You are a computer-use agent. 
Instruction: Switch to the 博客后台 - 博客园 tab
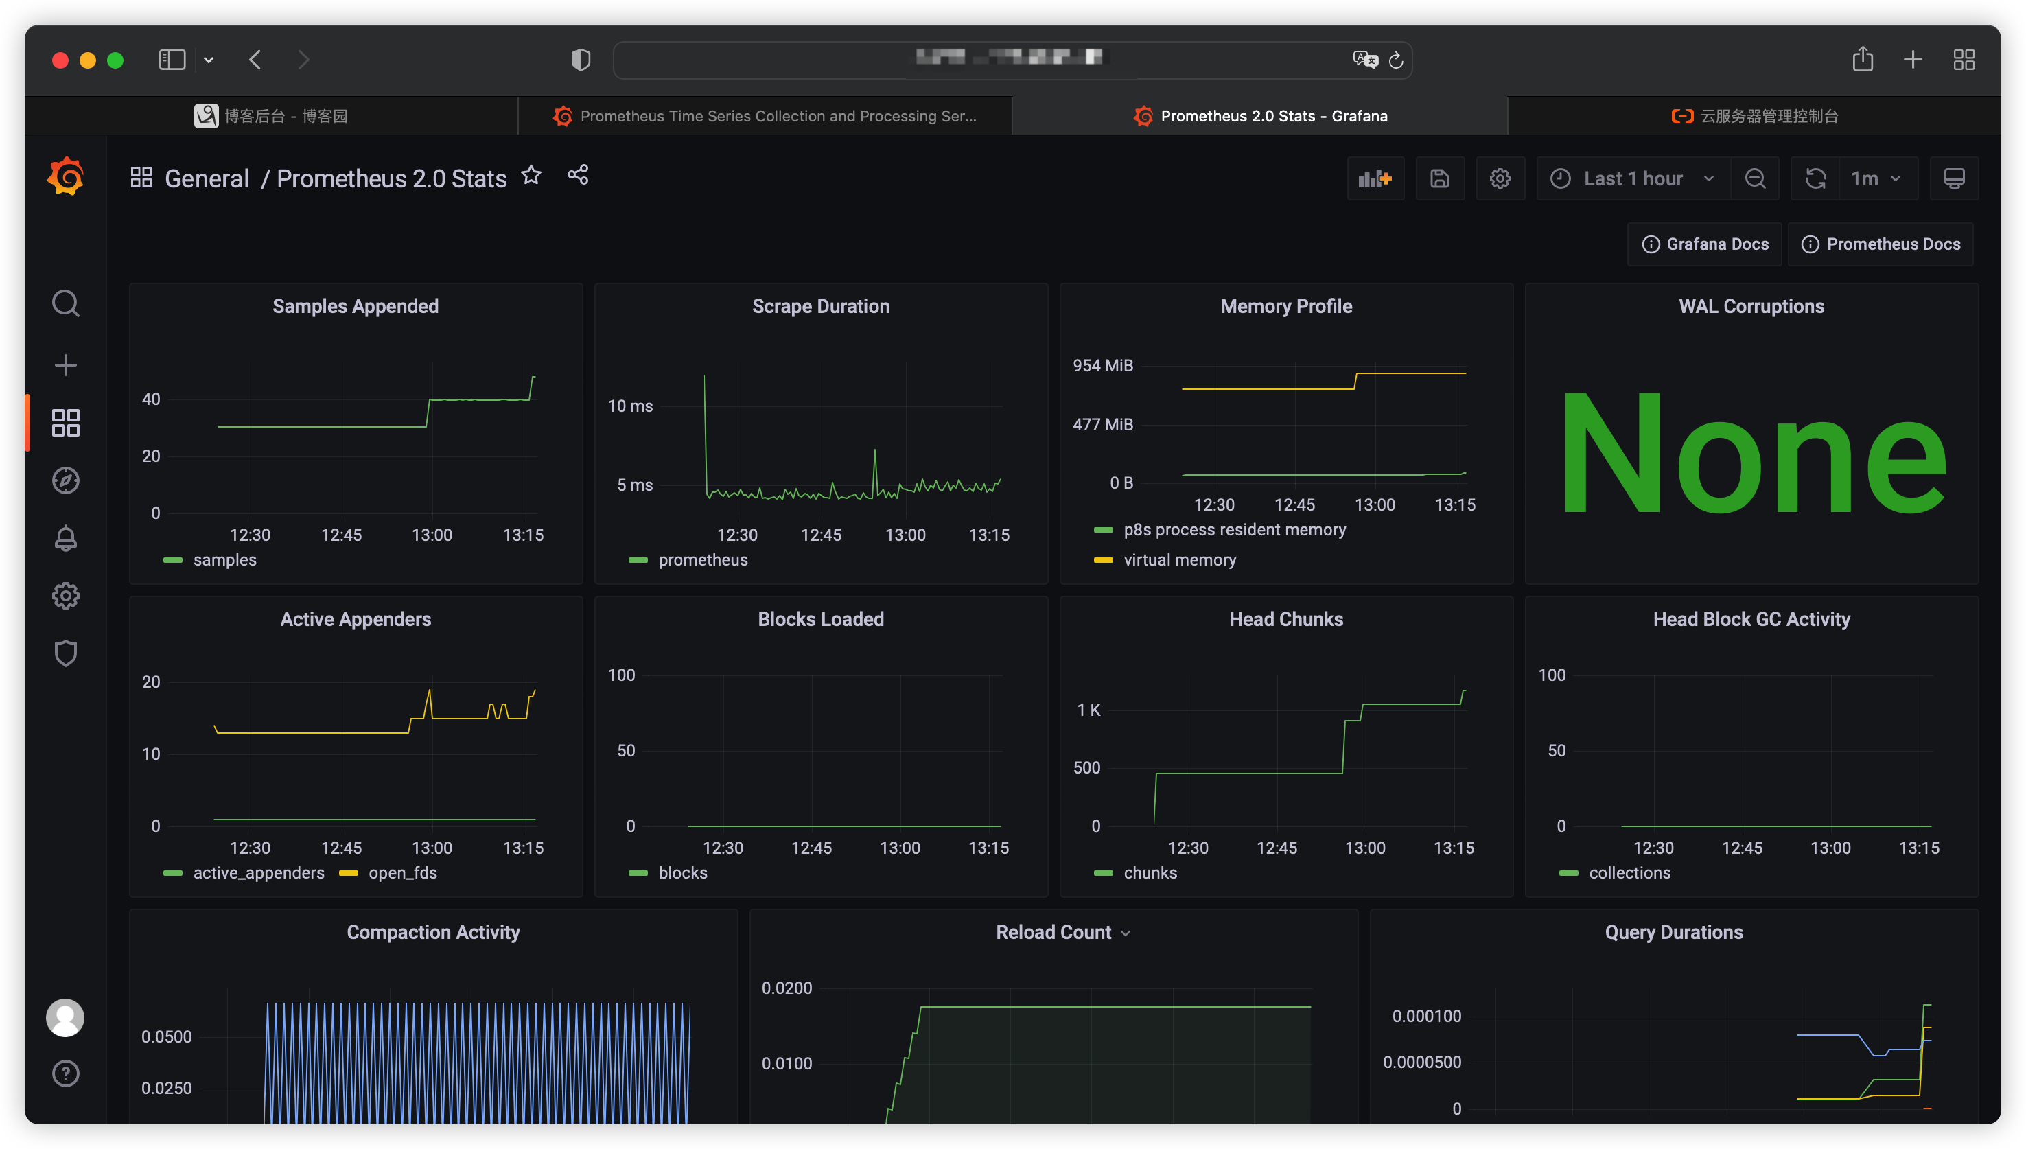[x=271, y=116]
